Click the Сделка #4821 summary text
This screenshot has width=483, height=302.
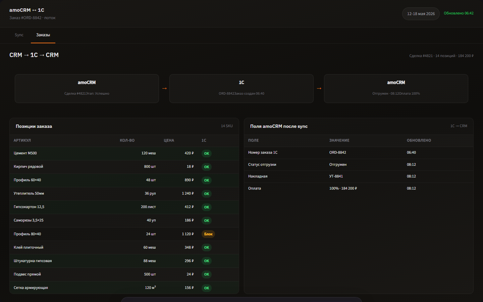(x=441, y=56)
